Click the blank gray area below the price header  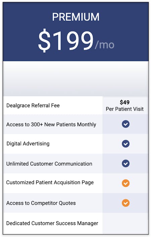(75, 78)
